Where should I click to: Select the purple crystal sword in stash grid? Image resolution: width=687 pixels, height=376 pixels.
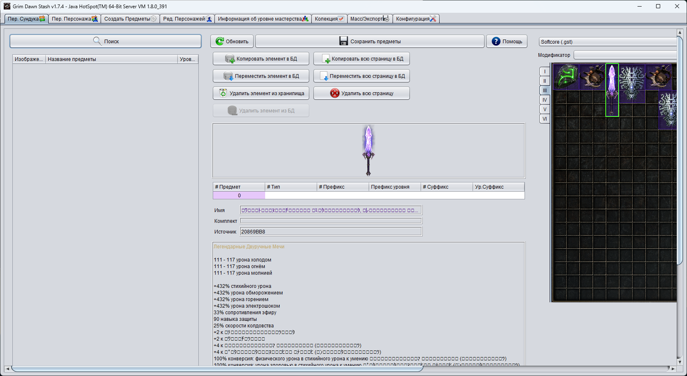612,89
